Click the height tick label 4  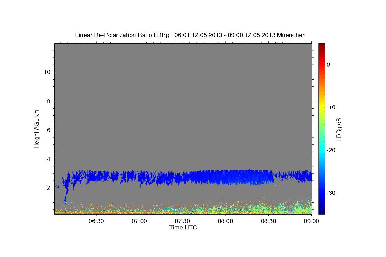(48, 159)
